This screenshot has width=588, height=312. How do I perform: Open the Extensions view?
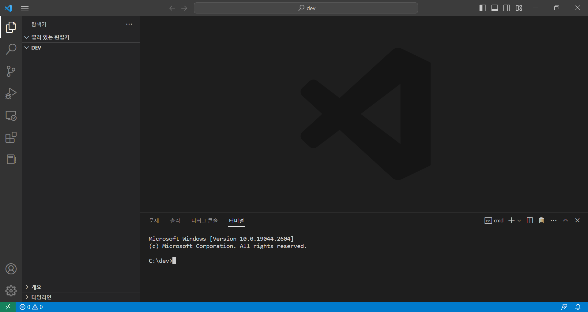(x=11, y=138)
